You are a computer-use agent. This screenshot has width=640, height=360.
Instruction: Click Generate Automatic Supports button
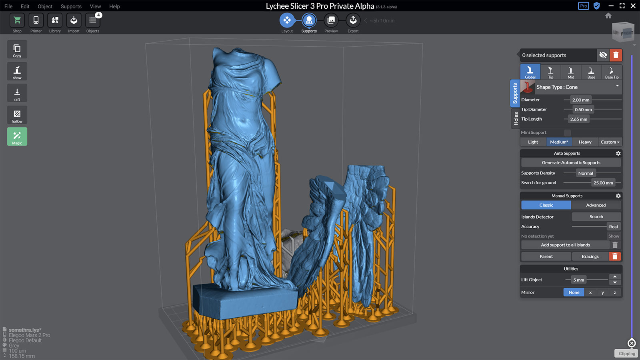click(571, 163)
